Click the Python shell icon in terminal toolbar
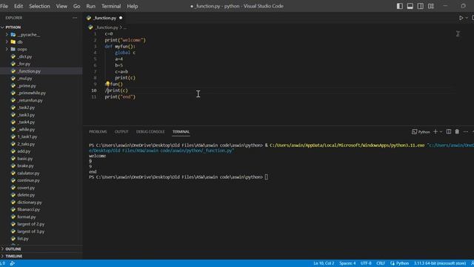The height and width of the screenshot is (267, 474). pyautogui.click(x=415, y=132)
